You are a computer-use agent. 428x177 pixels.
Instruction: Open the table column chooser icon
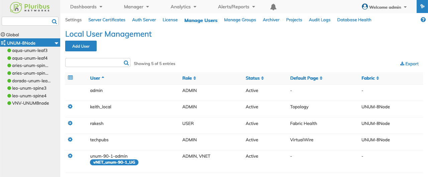(x=70, y=78)
